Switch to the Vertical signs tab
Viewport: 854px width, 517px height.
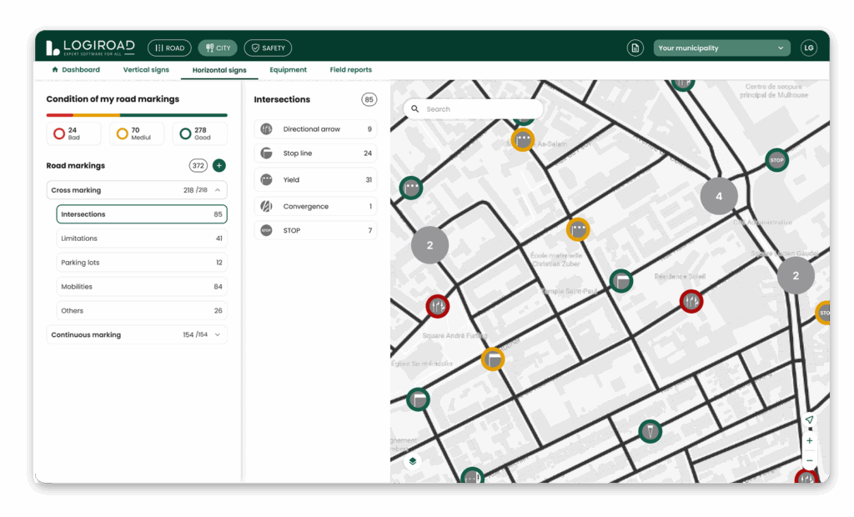click(146, 70)
